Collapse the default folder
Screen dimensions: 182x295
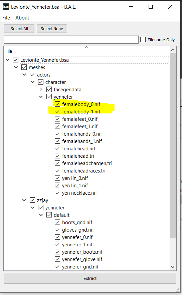(41, 215)
